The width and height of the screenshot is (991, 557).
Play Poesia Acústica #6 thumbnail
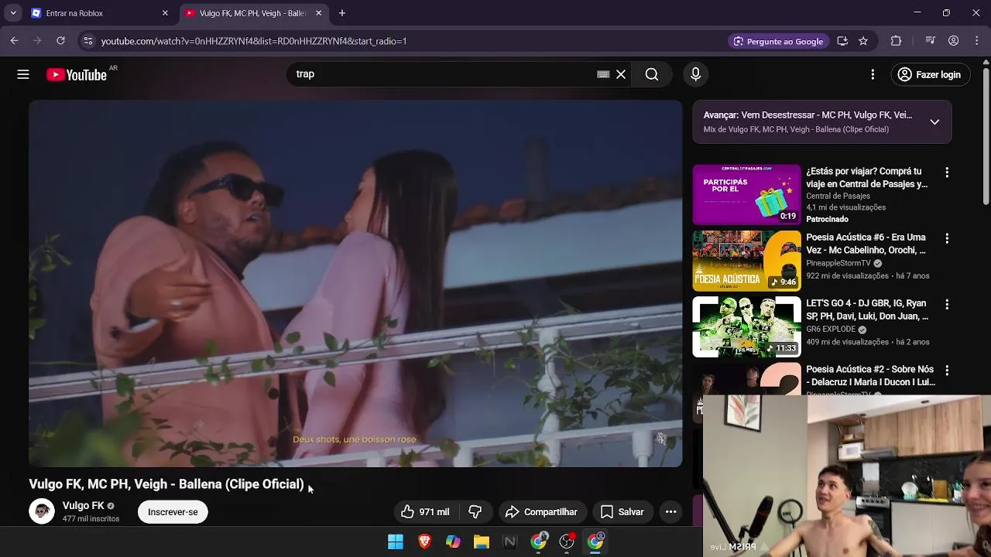[x=746, y=261]
